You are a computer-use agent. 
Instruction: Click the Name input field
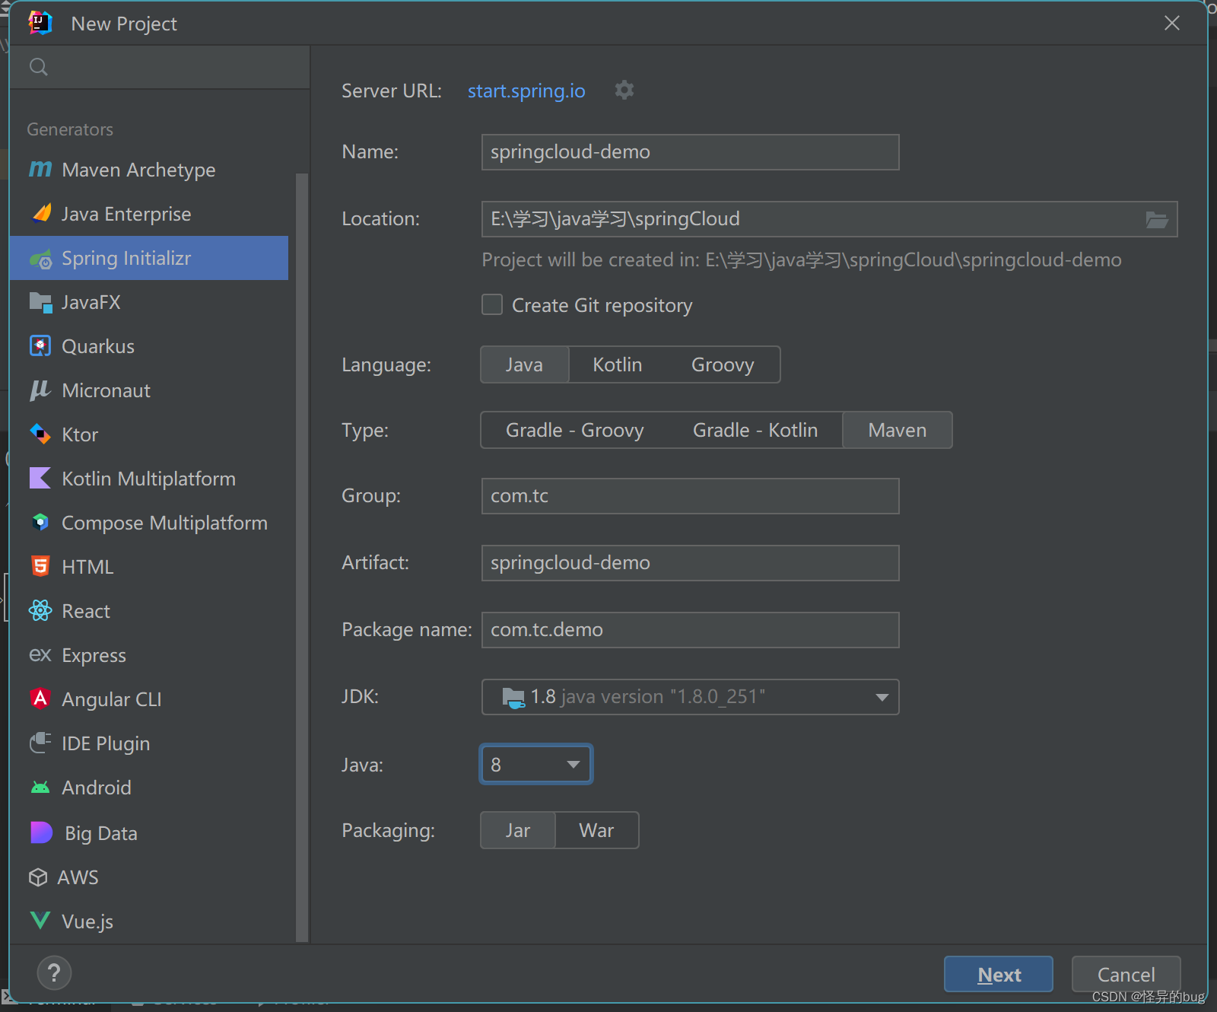pyautogui.click(x=691, y=152)
